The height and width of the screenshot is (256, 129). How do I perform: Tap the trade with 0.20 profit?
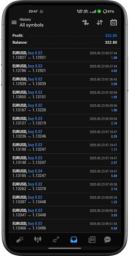65,134
